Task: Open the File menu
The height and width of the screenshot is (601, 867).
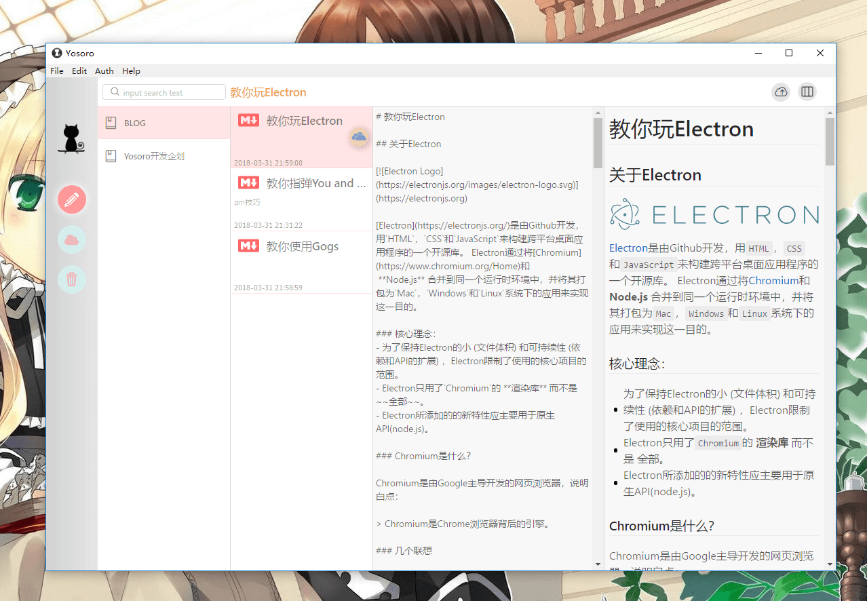Action: [x=57, y=71]
